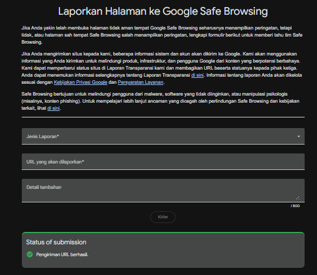
Task: Follow the 'di sini' link after 'terkait, lihat'
Action: [54, 108]
